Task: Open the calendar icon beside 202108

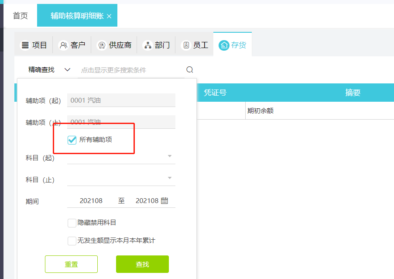Action: point(164,200)
